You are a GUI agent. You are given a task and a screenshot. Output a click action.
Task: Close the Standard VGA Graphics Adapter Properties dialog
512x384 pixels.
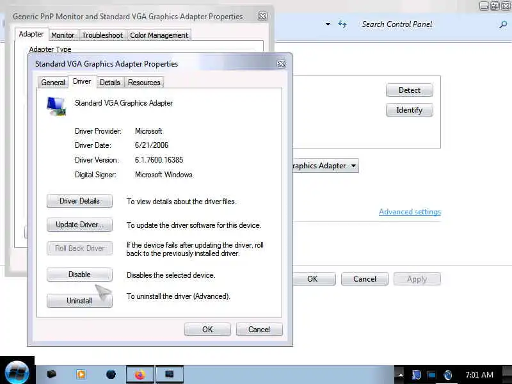281,63
